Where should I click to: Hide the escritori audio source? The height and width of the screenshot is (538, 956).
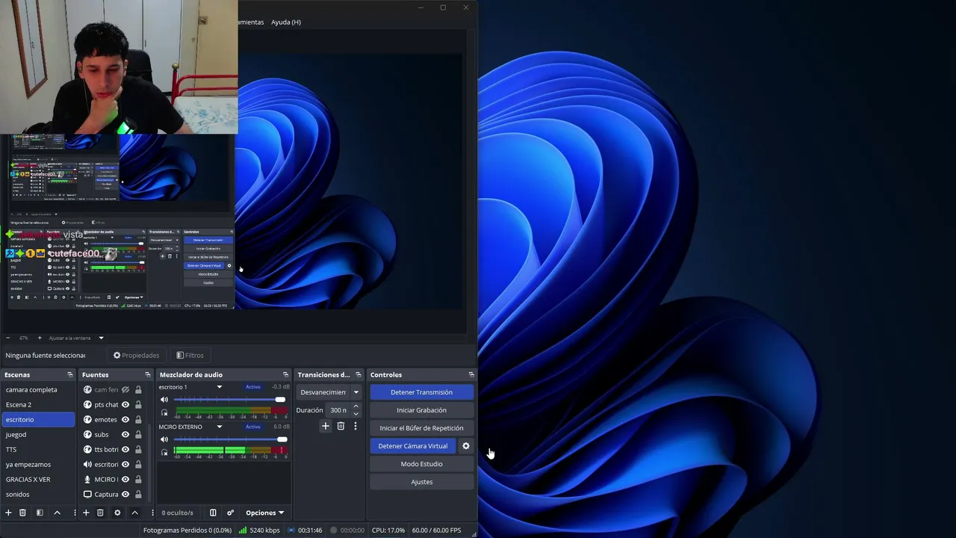tap(125, 464)
